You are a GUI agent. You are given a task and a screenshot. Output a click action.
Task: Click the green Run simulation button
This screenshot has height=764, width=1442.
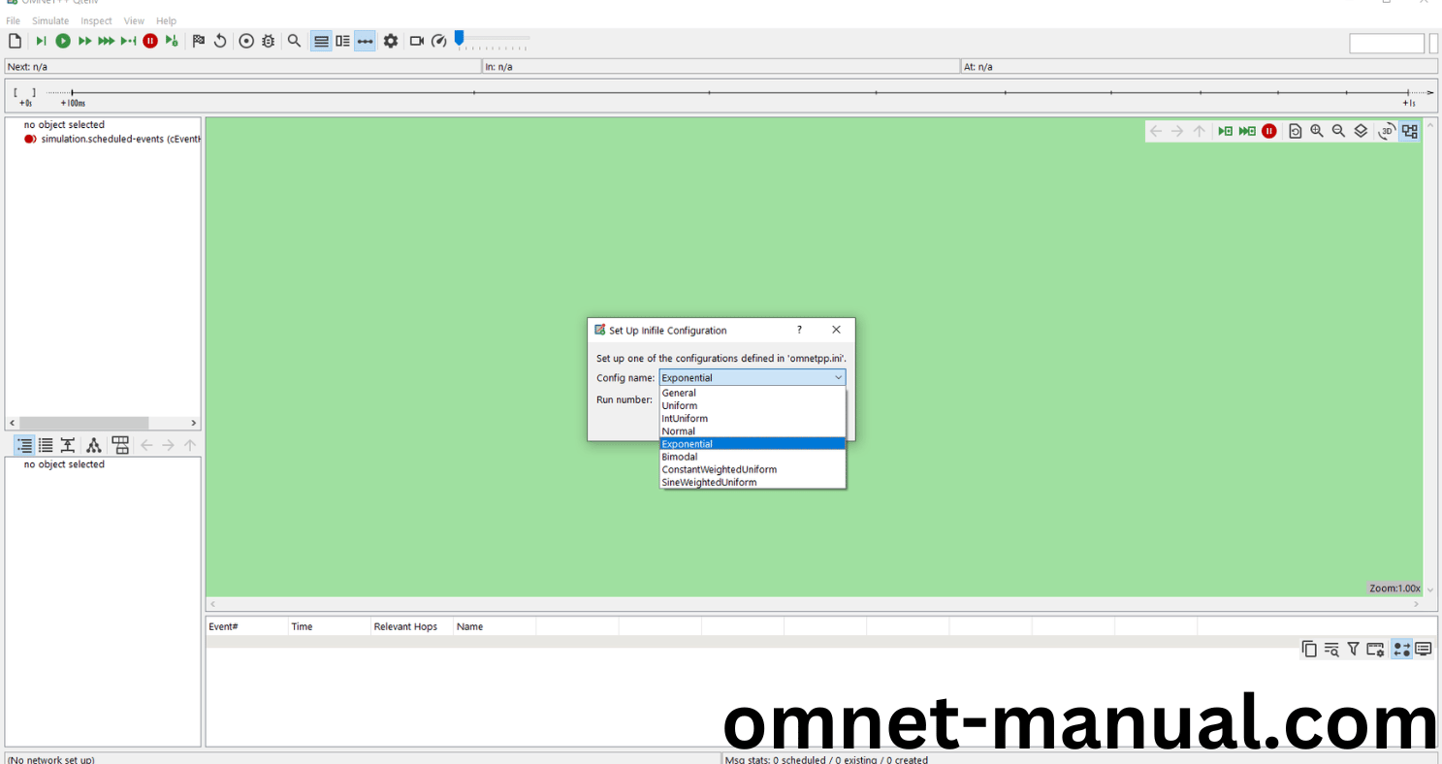(63, 41)
